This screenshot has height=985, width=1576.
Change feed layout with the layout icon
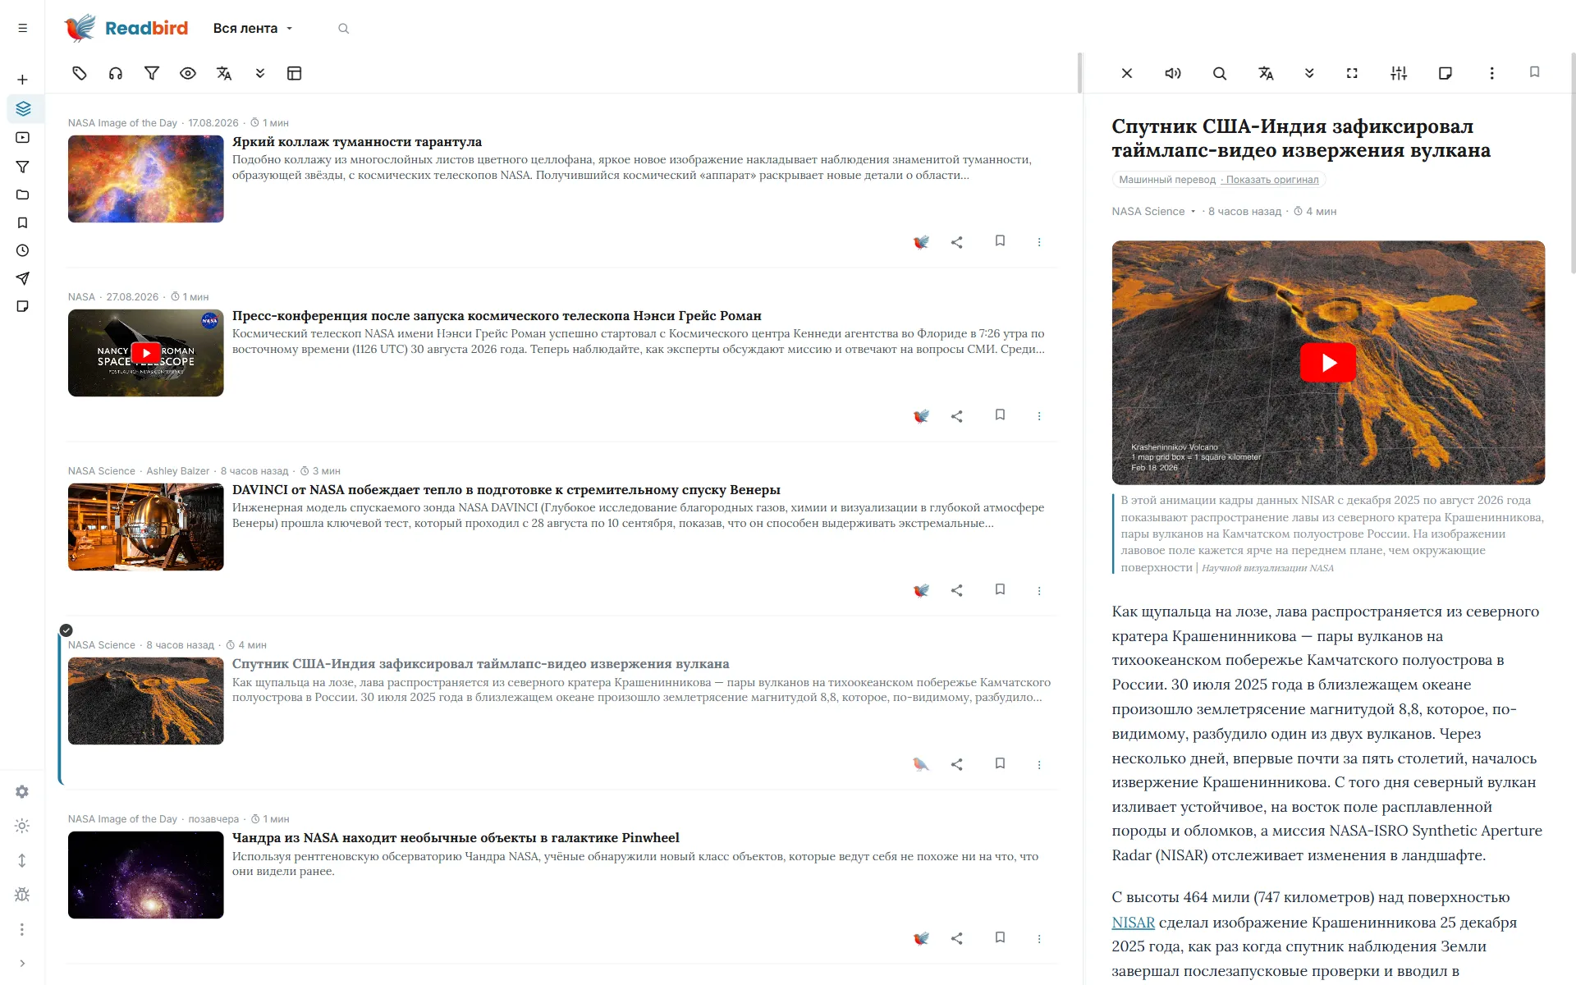[295, 73]
